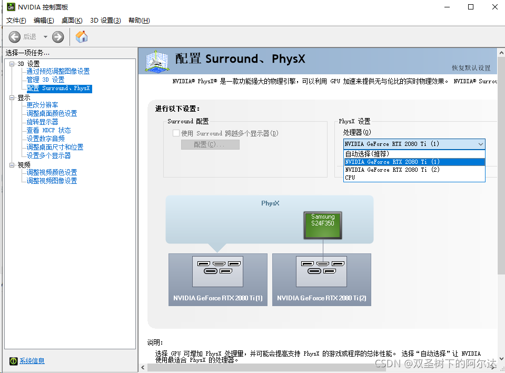Screen dimensions: 505x373
Task: Open the PhysX 处理器 combo box
Action: (414, 144)
